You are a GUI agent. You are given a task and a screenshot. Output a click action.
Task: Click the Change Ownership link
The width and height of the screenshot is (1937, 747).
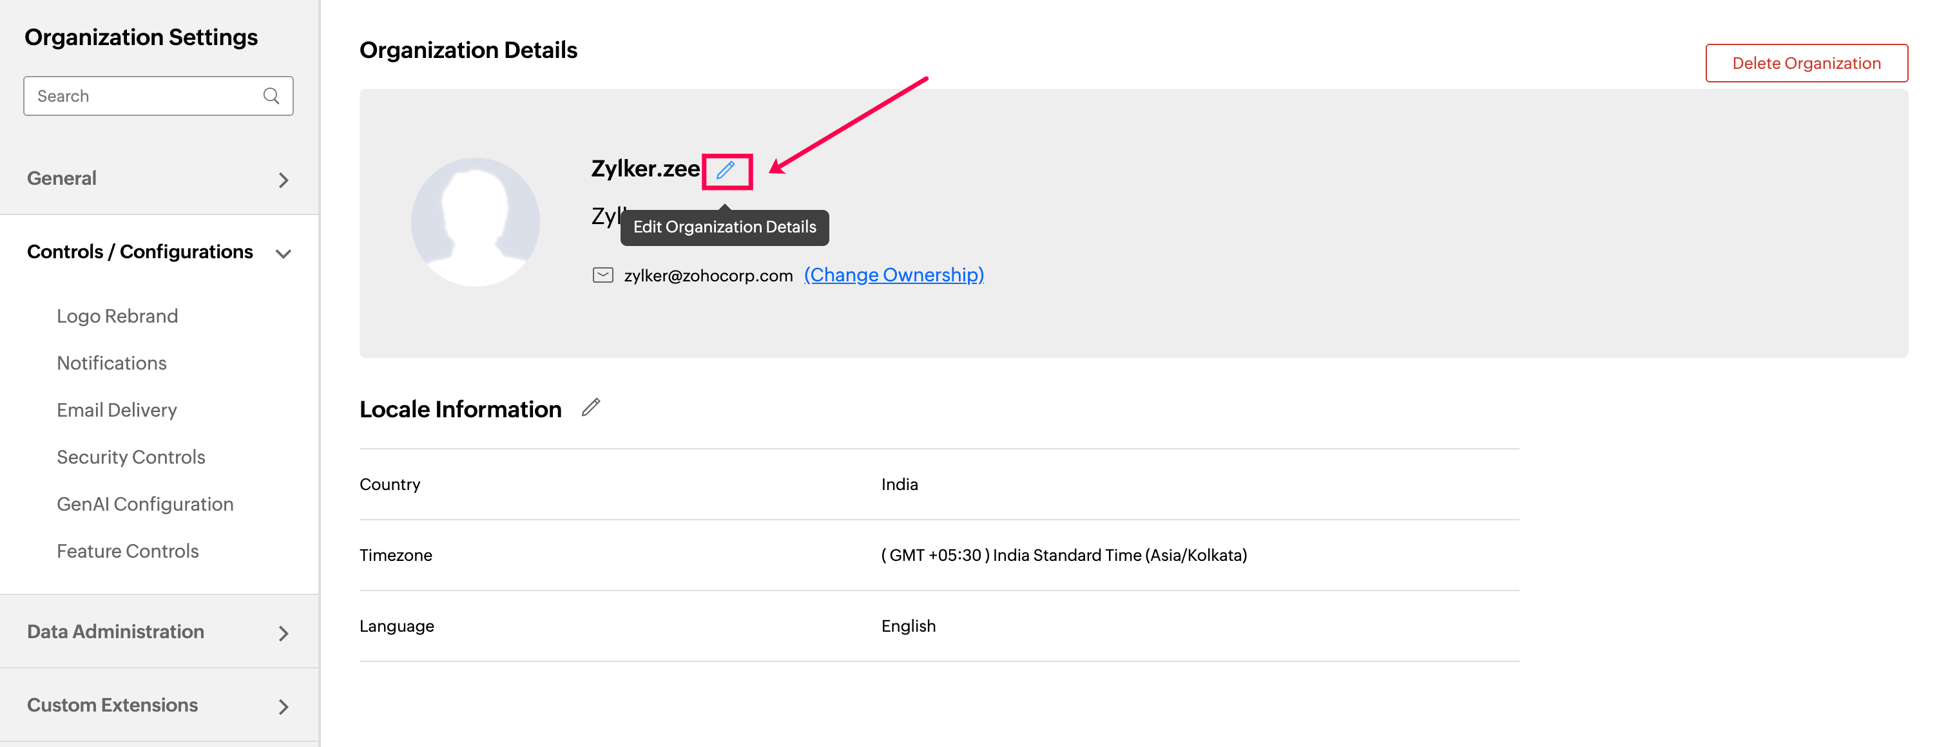(893, 275)
